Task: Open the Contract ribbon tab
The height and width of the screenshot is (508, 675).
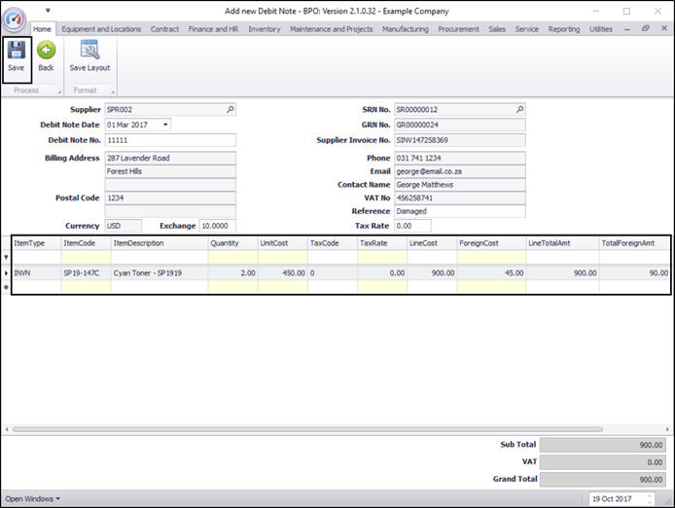Action: [164, 29]
